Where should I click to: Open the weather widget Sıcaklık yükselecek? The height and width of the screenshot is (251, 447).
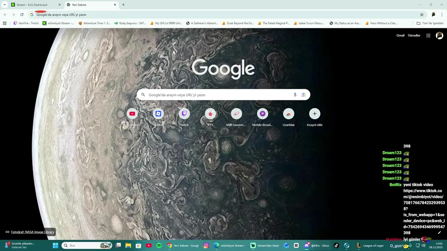click(x=19, y=245)
